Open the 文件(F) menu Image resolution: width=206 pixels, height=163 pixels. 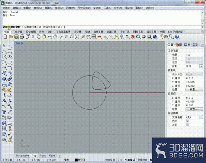[6, 8]
